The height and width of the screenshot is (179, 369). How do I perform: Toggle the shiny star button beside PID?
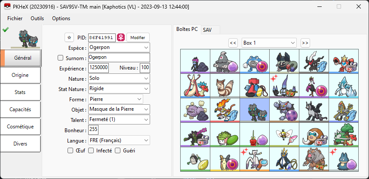(x=69, y=37)
